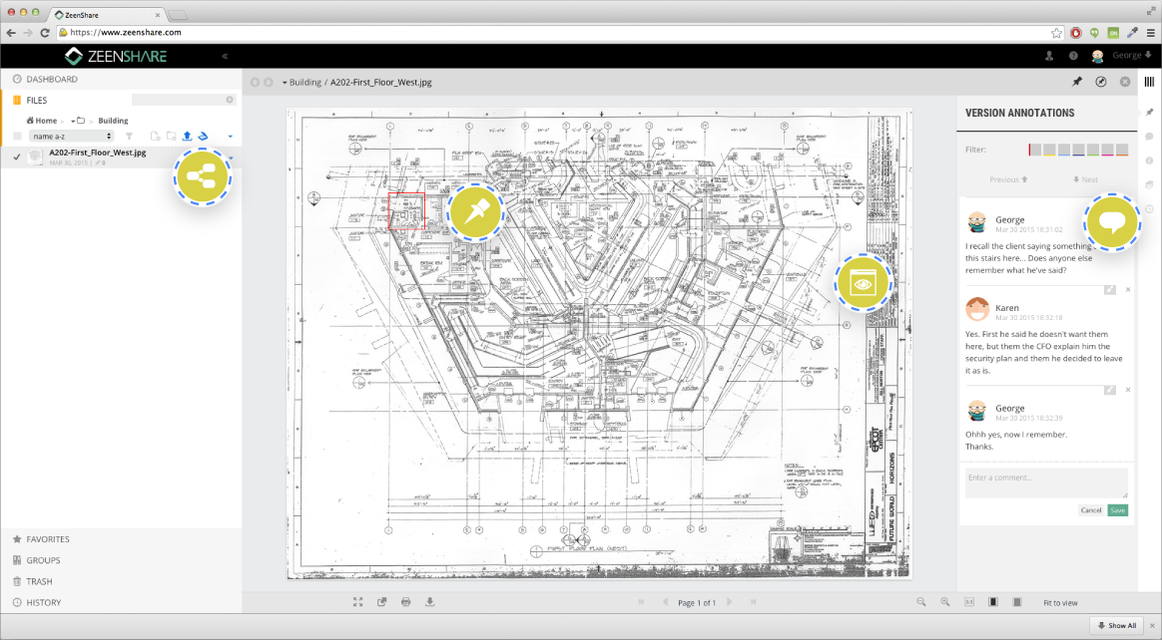Open the name a-z sort dropdown

pos(71,137)
